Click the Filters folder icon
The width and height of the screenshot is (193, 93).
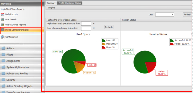(x=3, y=55)
